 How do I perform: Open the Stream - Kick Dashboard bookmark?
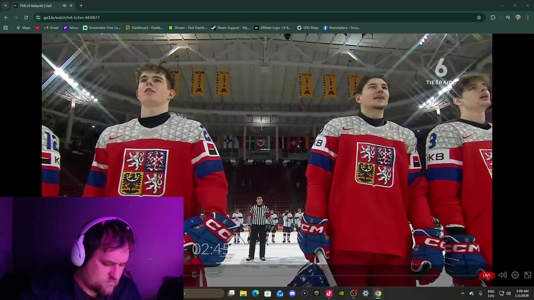(x=188, y=28)
